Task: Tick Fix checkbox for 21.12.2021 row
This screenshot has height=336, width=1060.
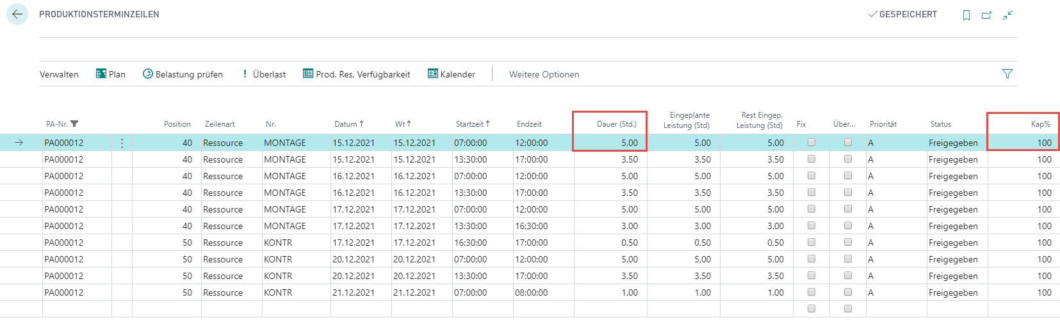Action: (x=811, y=292)
